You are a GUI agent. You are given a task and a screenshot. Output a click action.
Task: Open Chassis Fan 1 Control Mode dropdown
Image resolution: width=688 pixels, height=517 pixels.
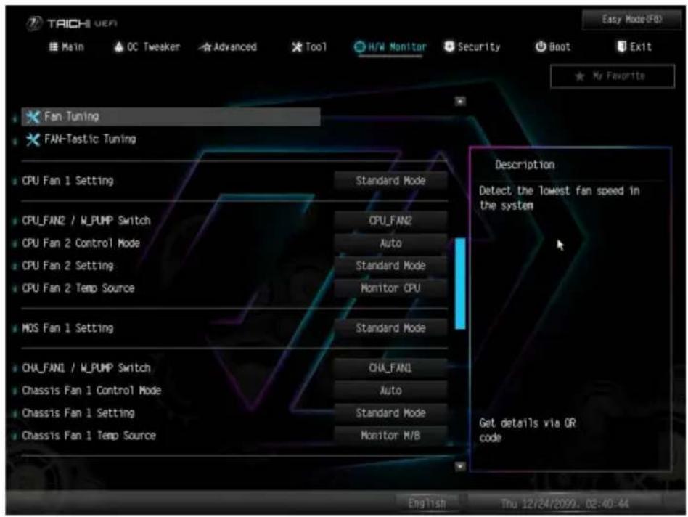(390, 391)
